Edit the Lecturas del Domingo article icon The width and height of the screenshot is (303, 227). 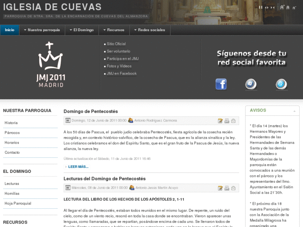[220, 188]
